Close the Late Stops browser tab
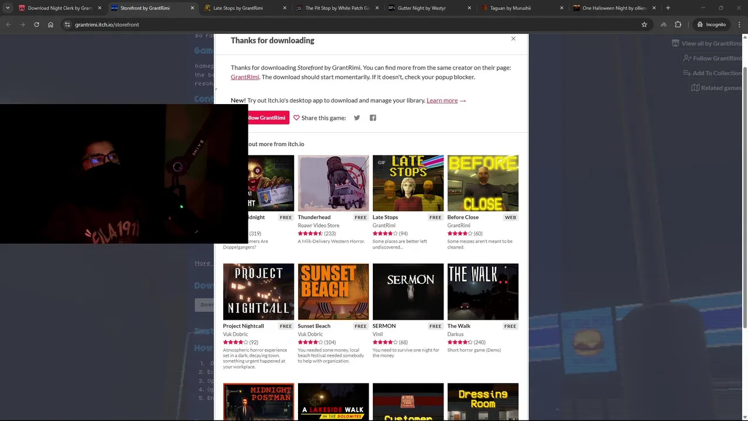The width and height of the screenshot is (748, 421). 285,8
